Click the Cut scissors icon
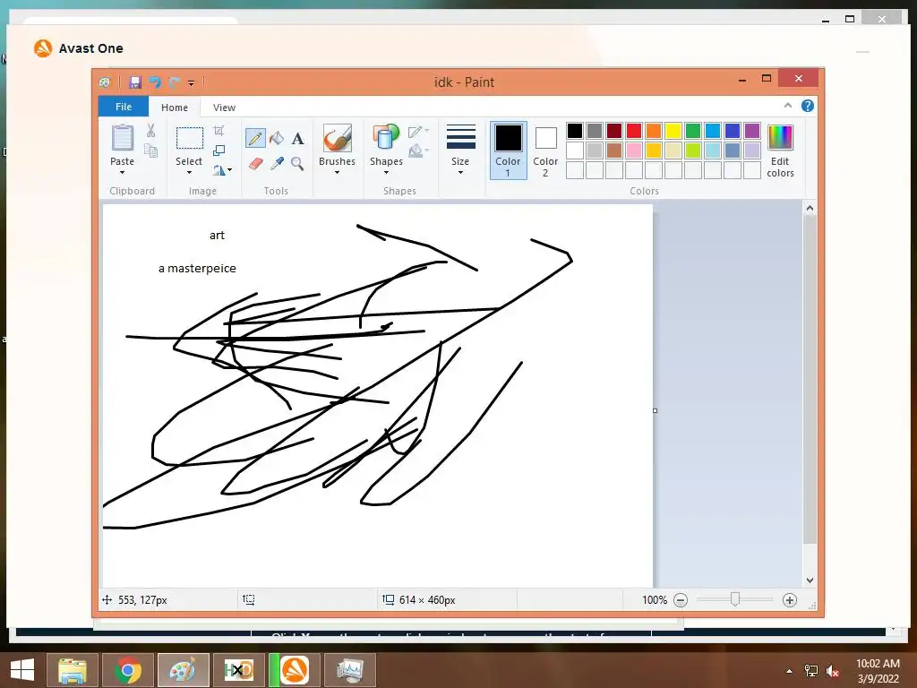917x688 pixels. point(150,131)
